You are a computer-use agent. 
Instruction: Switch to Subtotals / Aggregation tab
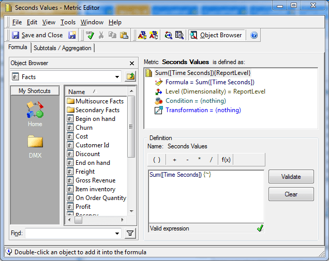[x=63, y=48]
